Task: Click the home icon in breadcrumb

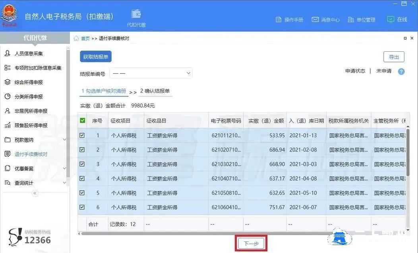Action: point(76,39)
